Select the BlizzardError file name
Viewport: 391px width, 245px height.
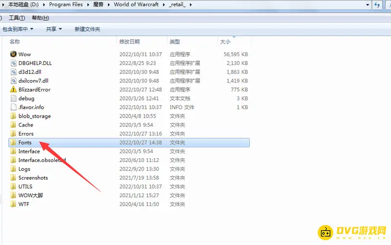point(34,90)
